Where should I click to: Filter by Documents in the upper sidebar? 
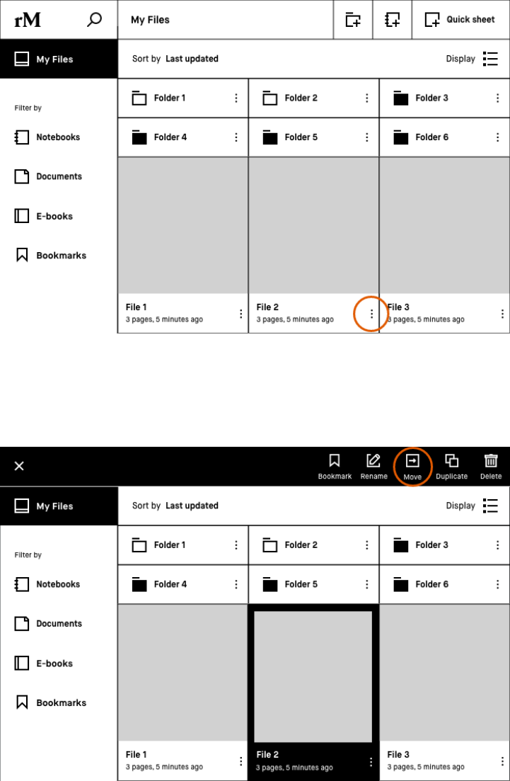pos(48,176)
